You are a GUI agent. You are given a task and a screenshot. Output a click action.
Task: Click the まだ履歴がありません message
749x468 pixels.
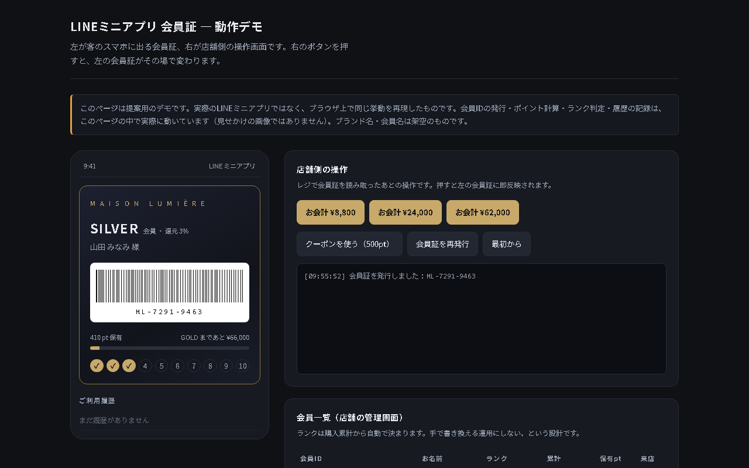114,420
